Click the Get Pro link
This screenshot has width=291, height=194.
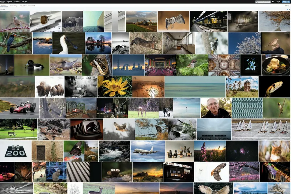coord(25,2)
